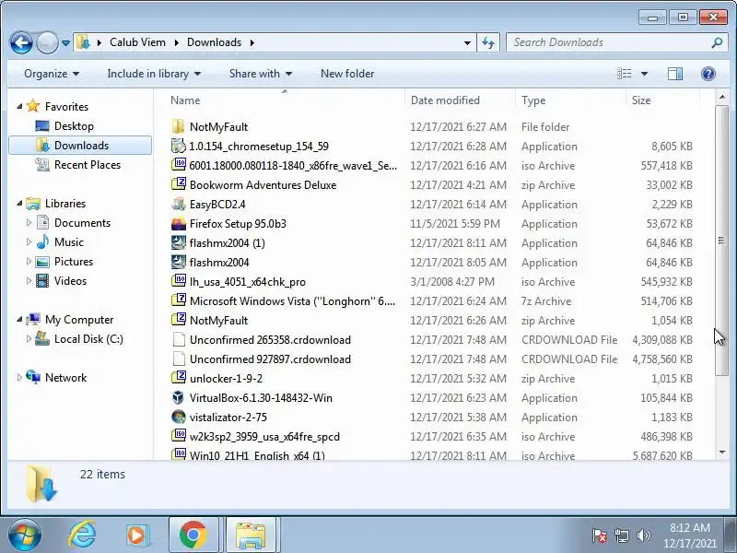The image size is (737, 553).
Task: Click the 557,418 KB size cell
Action: pyautogui.click(x=666, y=166)
